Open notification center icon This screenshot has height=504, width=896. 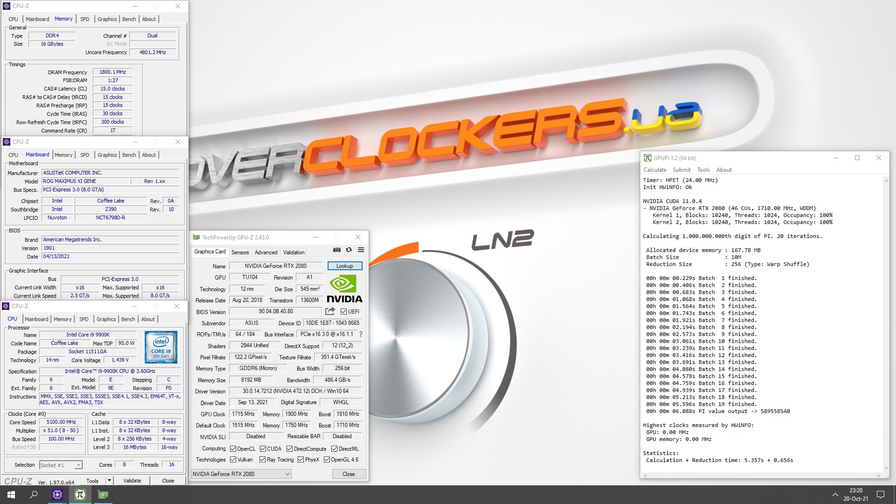pos(881,495)
